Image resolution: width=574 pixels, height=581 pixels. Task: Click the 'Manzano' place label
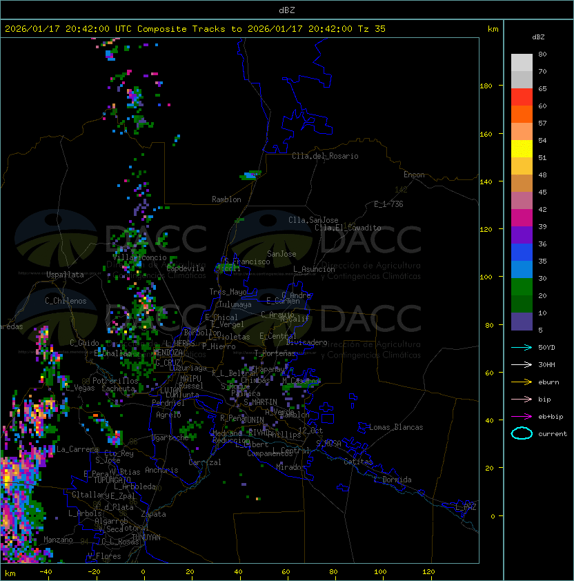(x=58, y=540)
